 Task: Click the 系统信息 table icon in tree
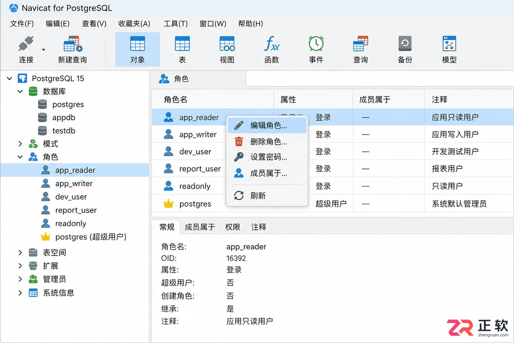point(33,293)
